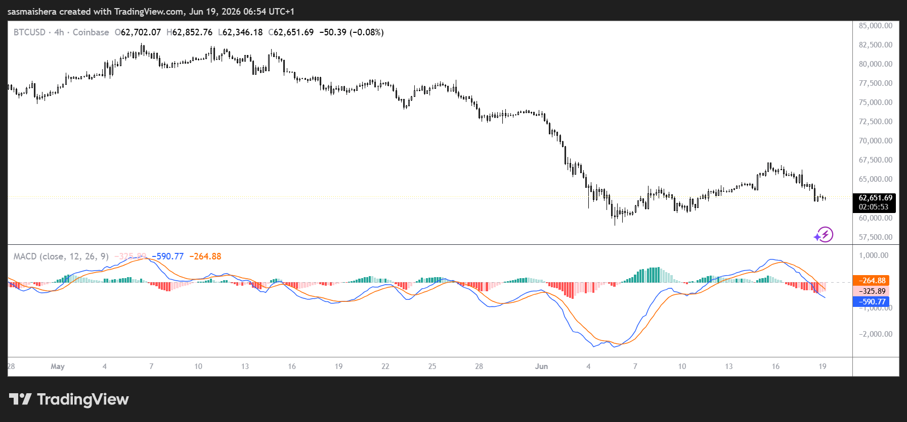Screen dimensions: 907x422
Task: Click the countdown timer 02:05:53
Action: (x=874, y=207)
